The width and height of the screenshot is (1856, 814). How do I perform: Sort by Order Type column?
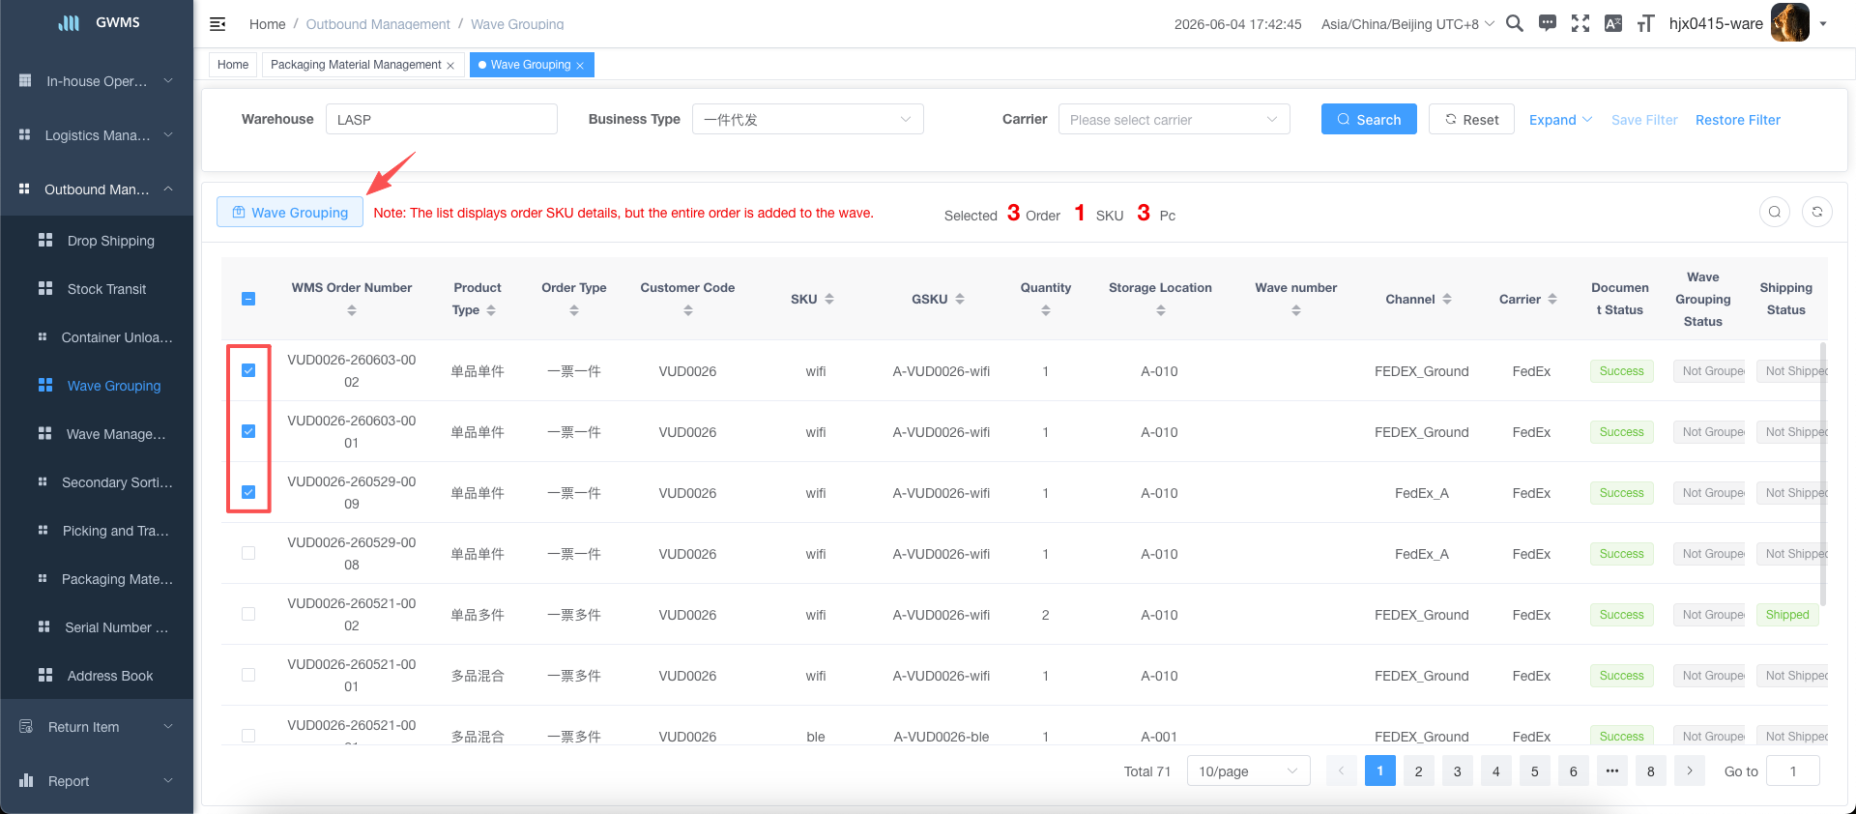click(x=574, y=310)
